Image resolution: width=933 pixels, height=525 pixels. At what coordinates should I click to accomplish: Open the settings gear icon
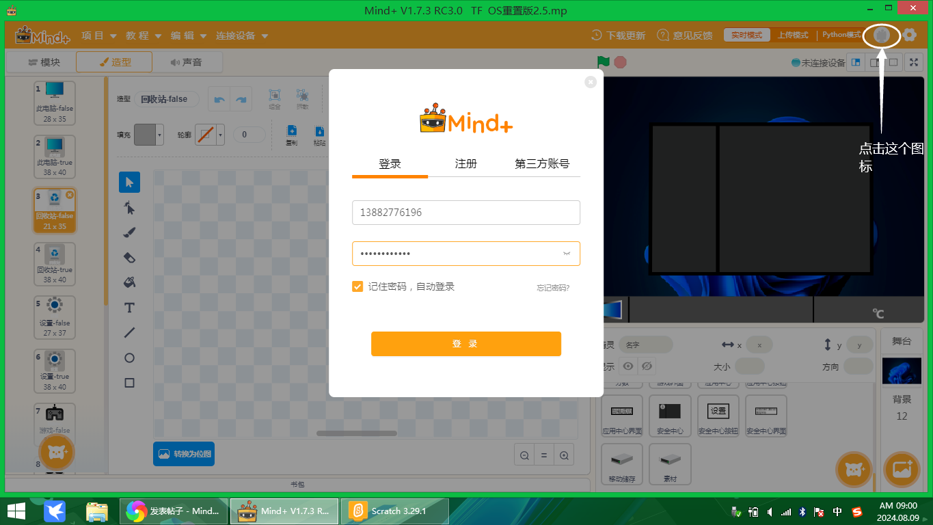coord(909,35)
